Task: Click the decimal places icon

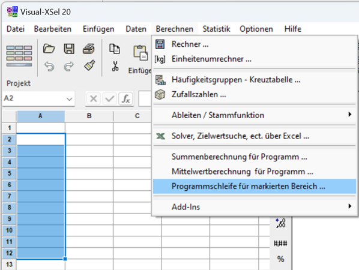Action: [x=281, y=223]
